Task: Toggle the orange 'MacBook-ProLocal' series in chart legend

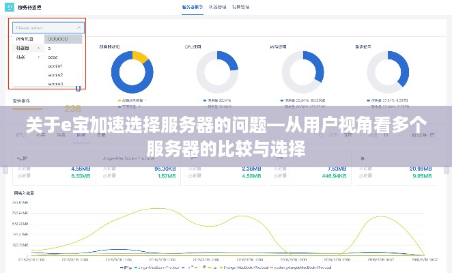Action: point(244,268)
